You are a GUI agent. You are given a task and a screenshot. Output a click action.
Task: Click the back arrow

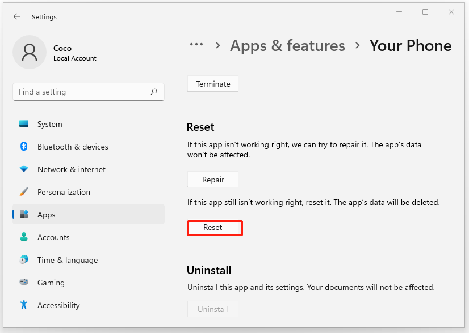(17, 16)
